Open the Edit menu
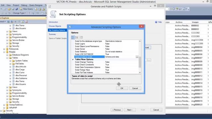This screenshot has width=212, height=119. pos(3,5)
